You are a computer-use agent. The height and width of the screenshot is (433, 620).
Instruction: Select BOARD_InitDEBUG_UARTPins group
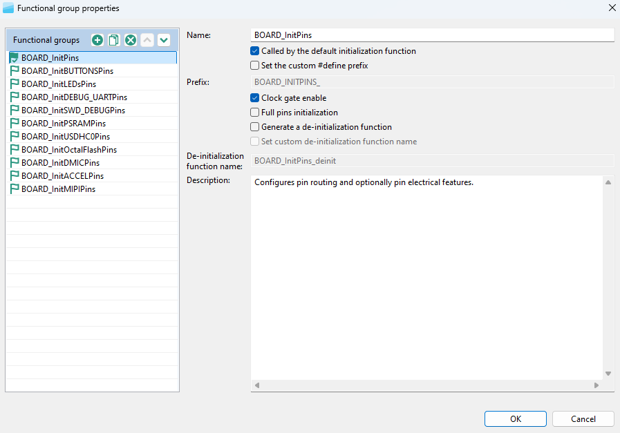click(x=93, y=97)
